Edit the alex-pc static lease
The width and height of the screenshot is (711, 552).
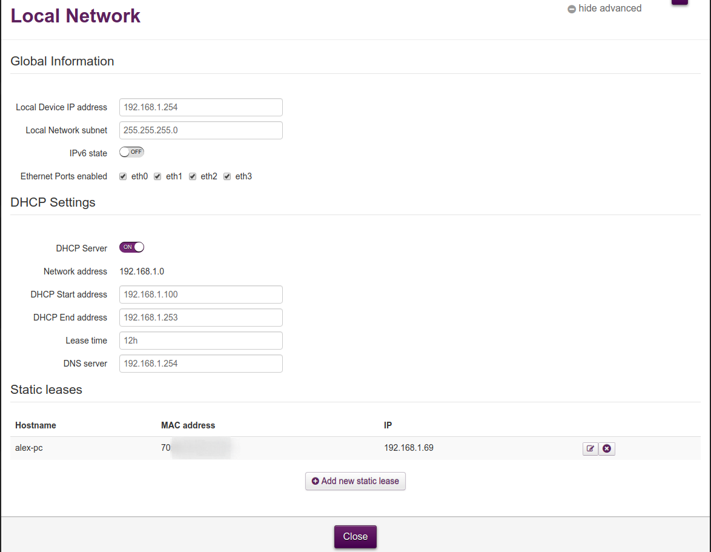coord(590,448)
